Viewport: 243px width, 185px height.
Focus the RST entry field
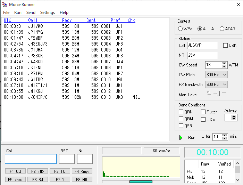(67, 159)
